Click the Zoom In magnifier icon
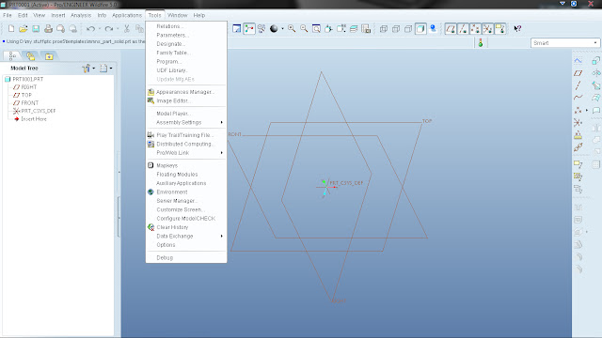The width and height of the screenshot is (602, 338). coord(292,29)
